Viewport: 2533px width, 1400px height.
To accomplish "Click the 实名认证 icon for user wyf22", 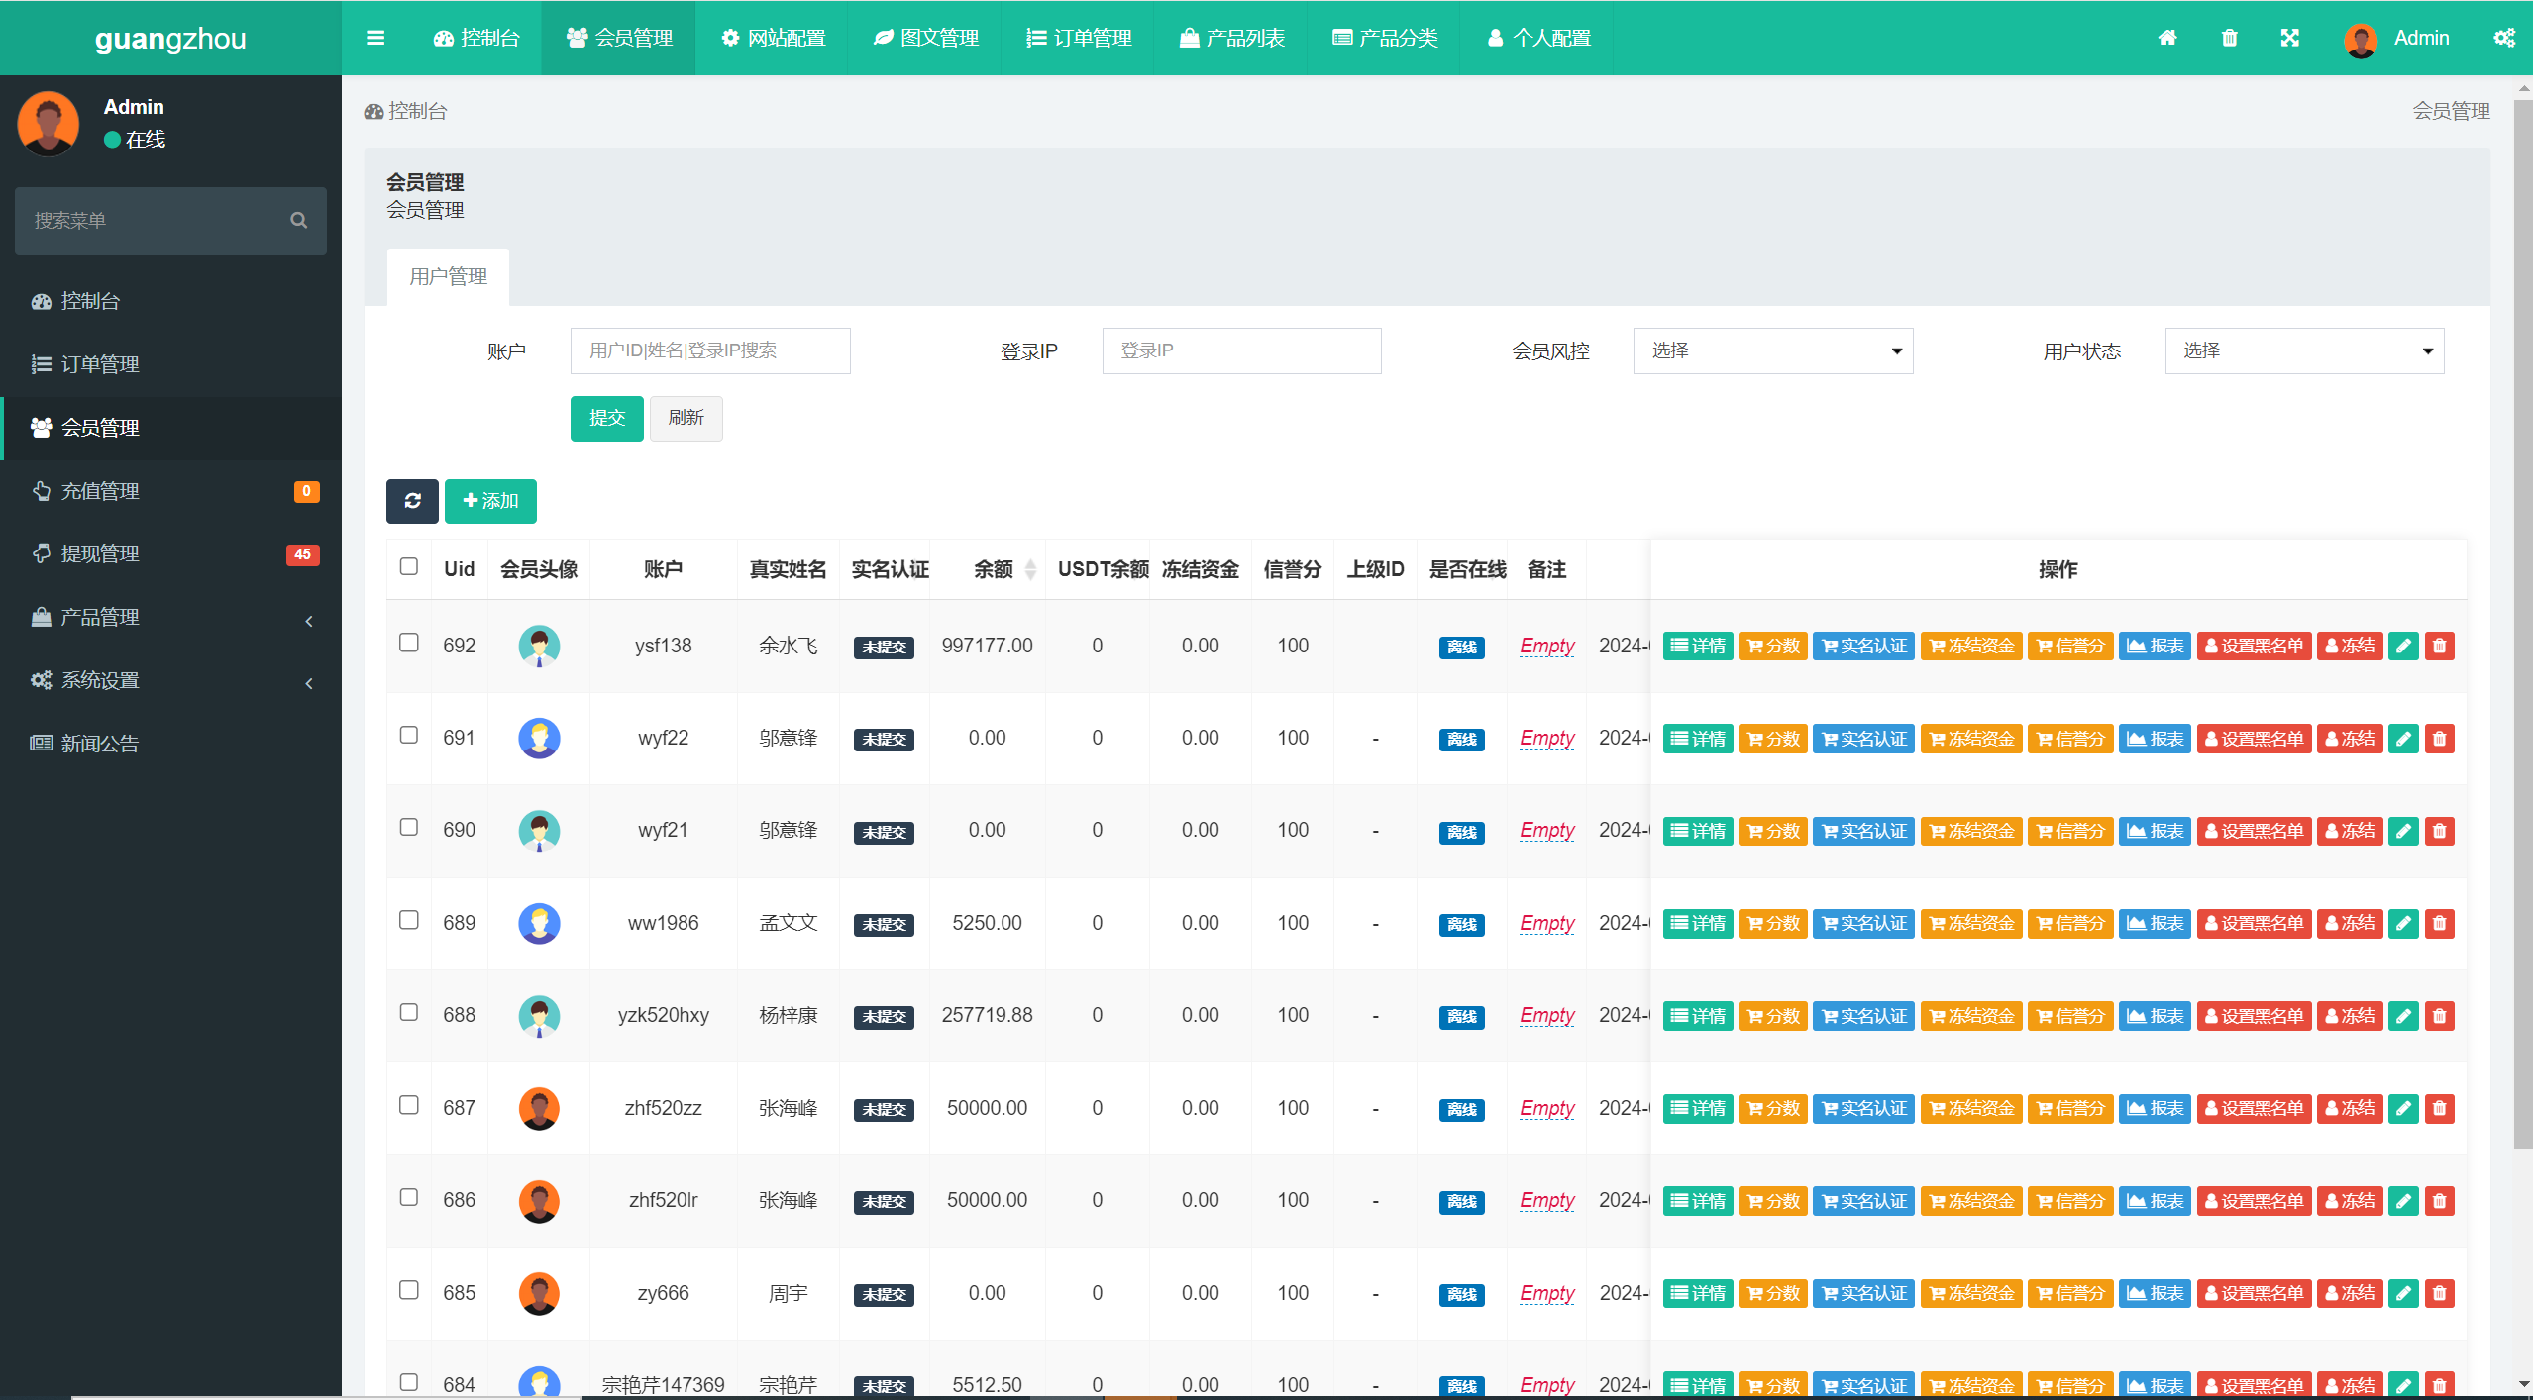I will (x=1862, y=737).
